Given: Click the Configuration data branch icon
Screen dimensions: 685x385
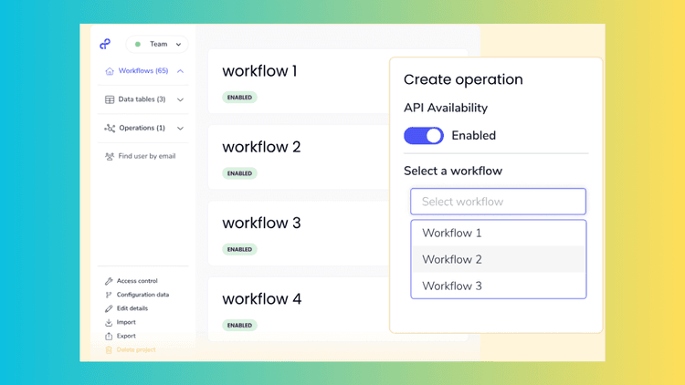Looking at the screenshot, I should coord(109,295).
